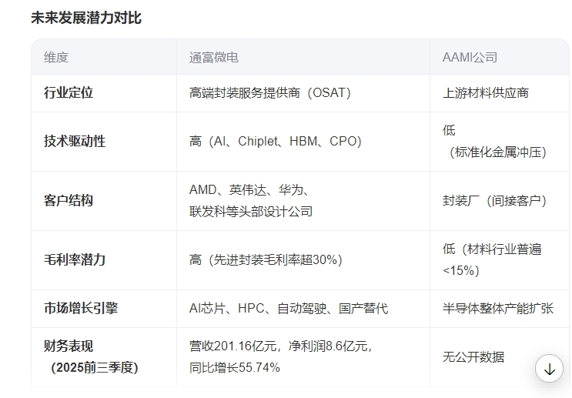Click the 未来发展潜力对比 heading
Viewport: 572px width, 398px height.
[x=86, y=18]
